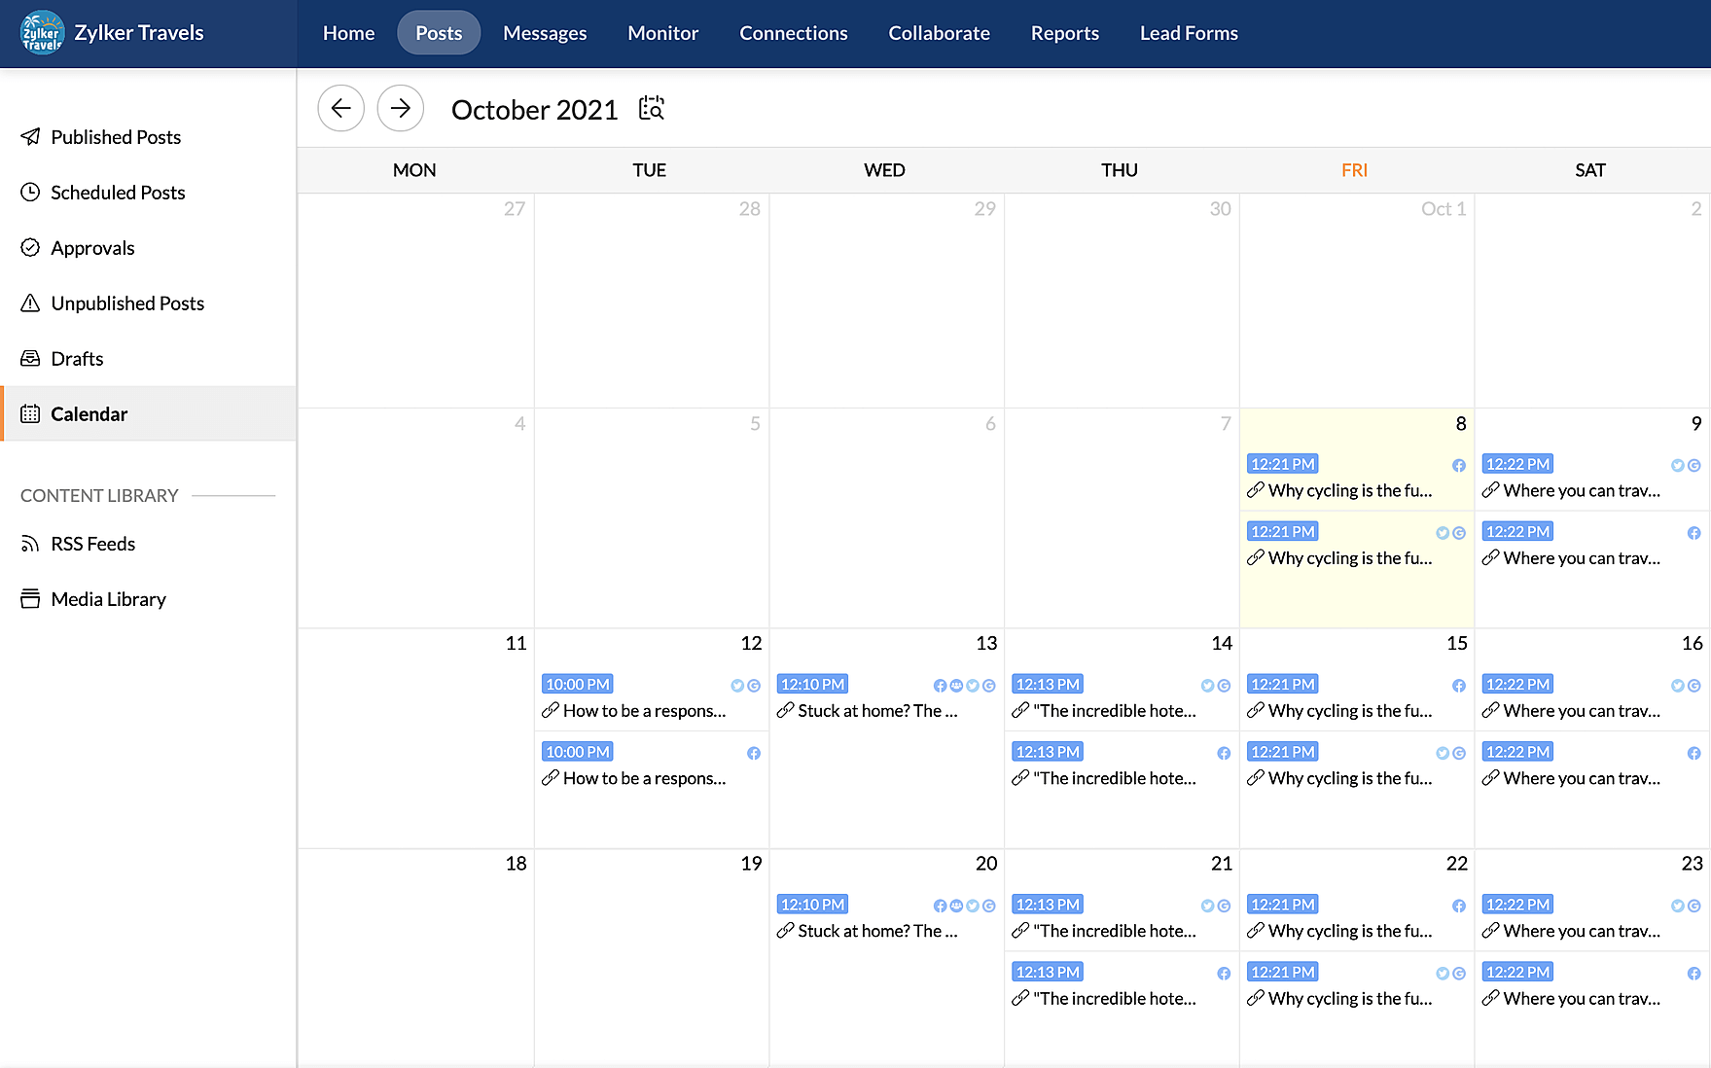Viewport: 1711px width, 1068px height.
Task: Open the date search calendar icon
Action: click(652, 108)
